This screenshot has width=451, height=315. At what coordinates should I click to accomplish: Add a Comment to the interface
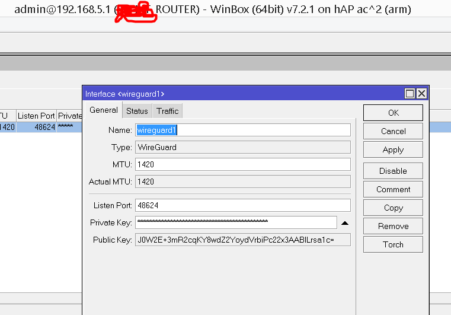[393, 189]
